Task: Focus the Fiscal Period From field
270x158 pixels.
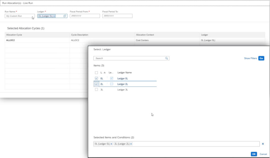Action: 85,16
